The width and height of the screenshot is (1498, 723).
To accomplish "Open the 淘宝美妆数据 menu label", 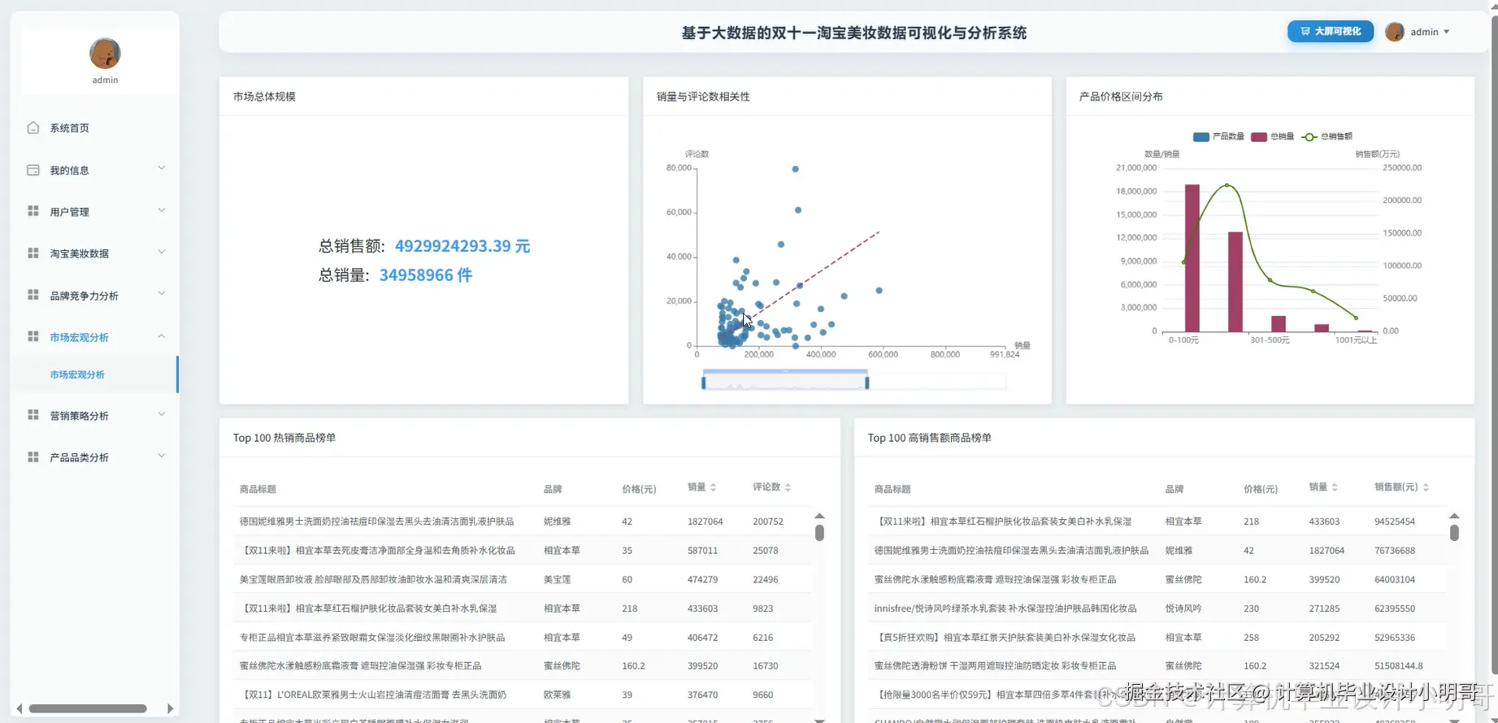I will [x=80, y=253].
